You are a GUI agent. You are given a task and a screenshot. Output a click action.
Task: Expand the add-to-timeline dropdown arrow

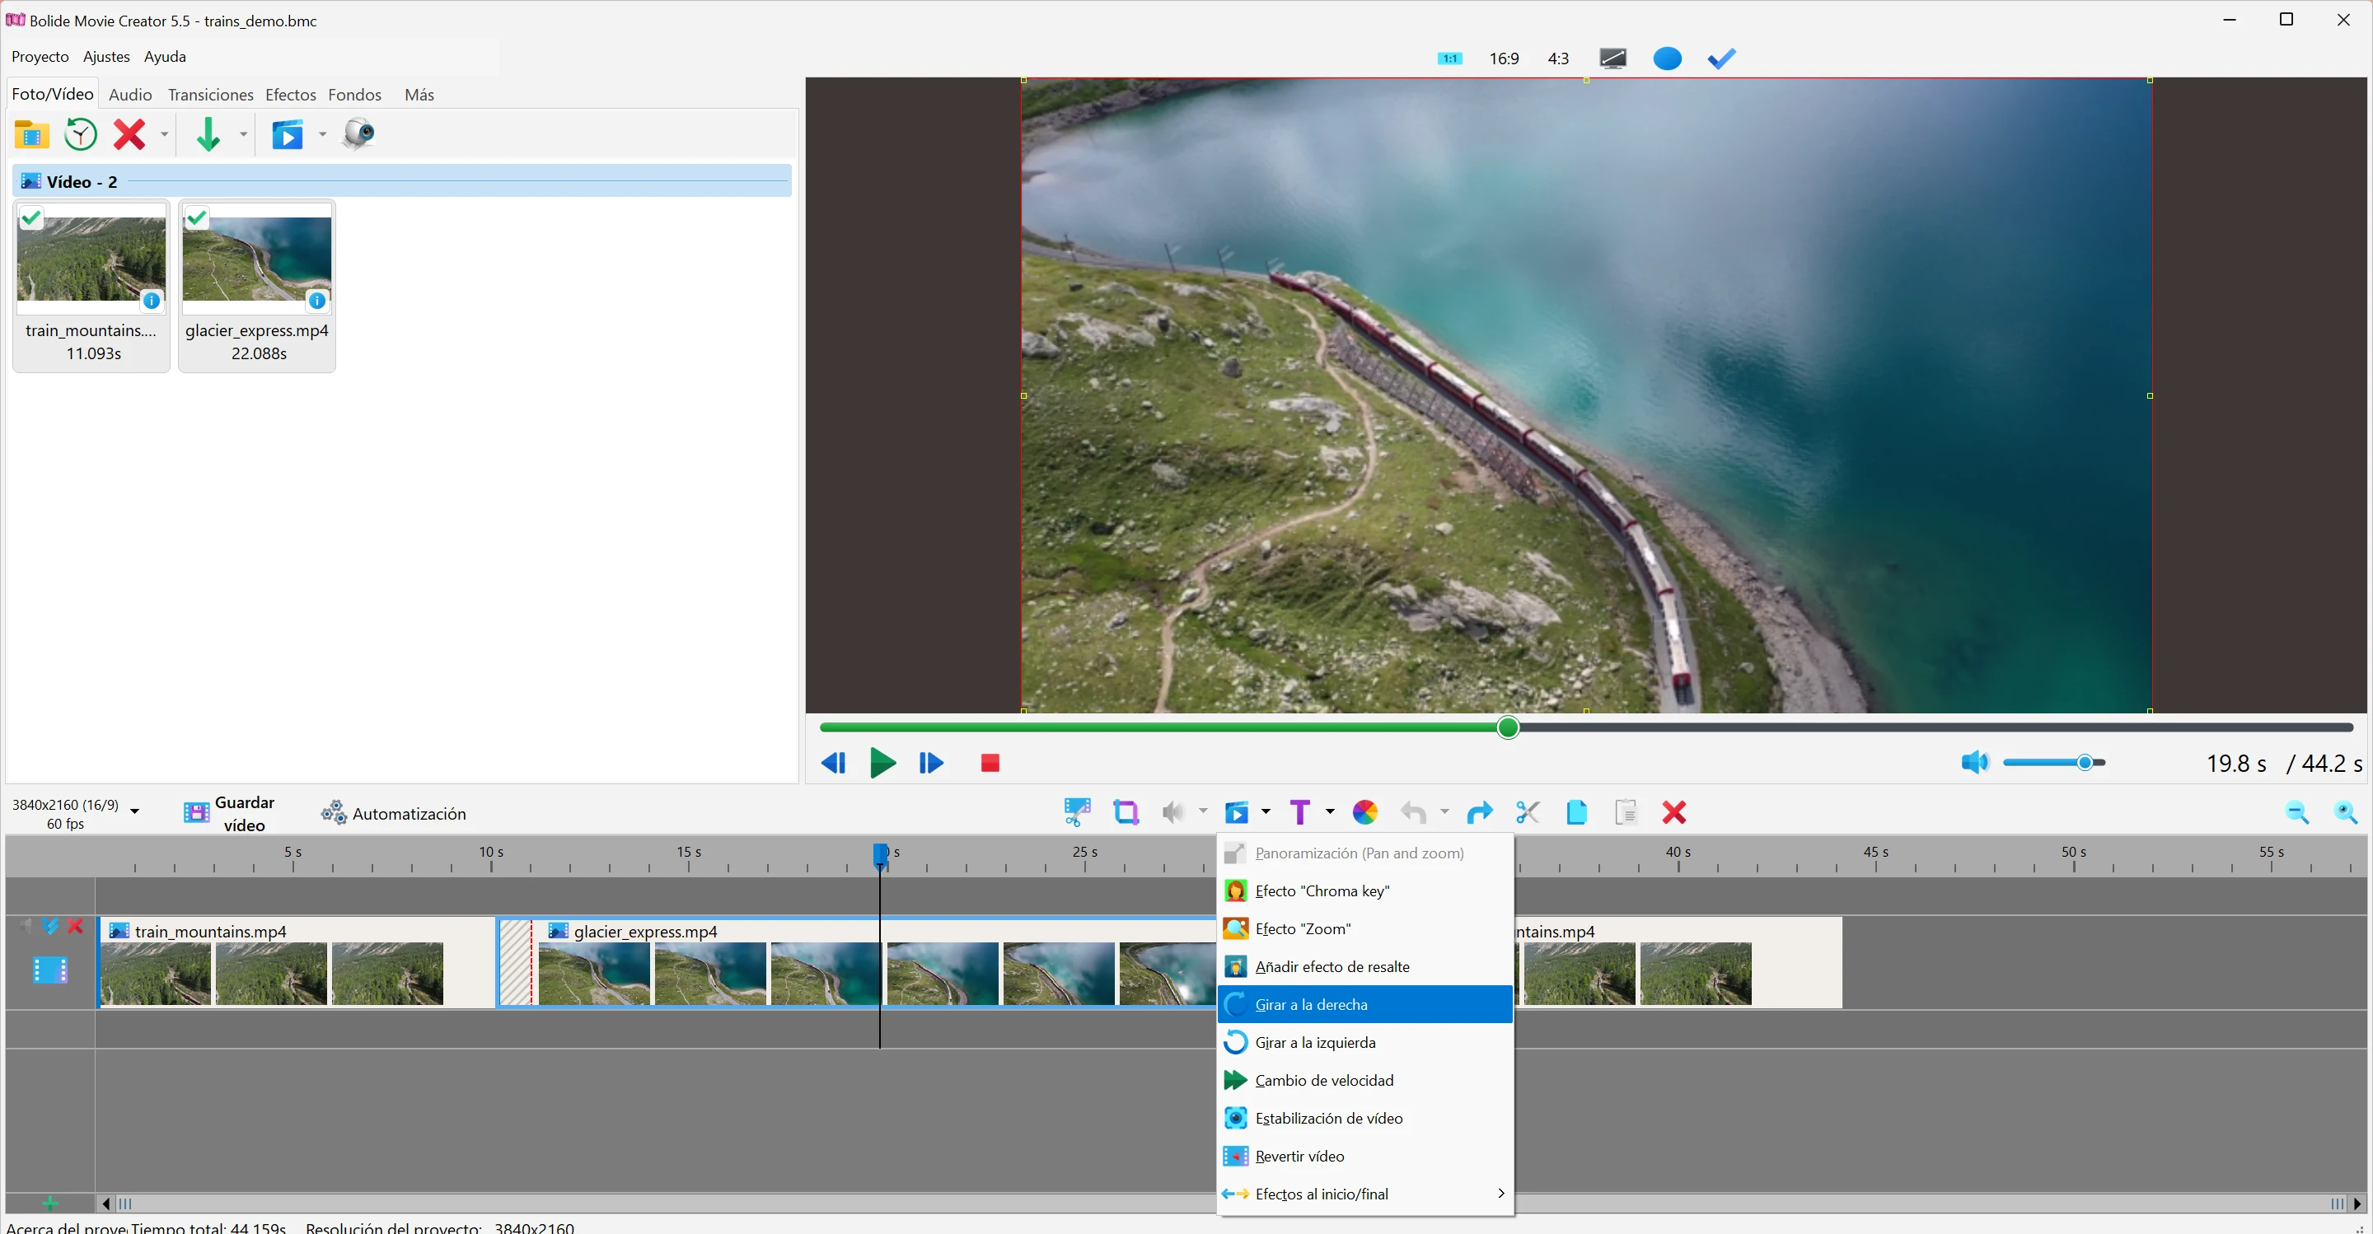point(244,134)
